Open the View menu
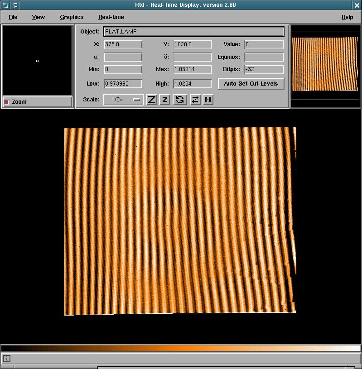 [x=38, y=17]
